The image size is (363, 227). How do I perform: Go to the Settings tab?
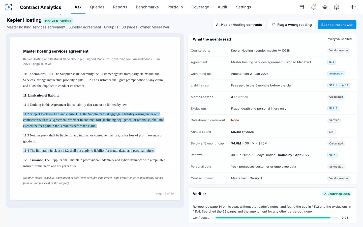coord(243,7)
